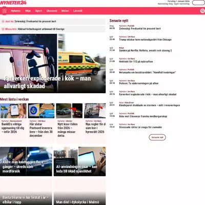
Task: Open Just nu Zelenskyj Fredsavtal ticker
Action: (x=53, y=22)
